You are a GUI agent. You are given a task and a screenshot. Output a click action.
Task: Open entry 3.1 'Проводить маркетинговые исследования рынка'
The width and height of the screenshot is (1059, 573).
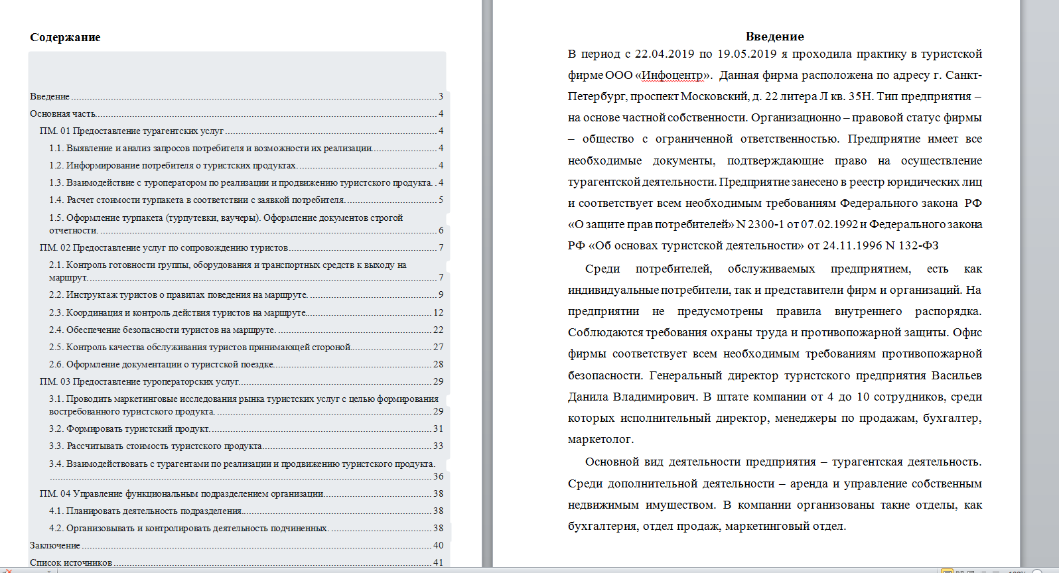click(x=246, y=405)
